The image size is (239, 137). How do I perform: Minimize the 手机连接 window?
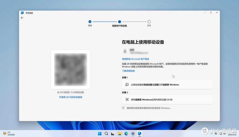(205, 13)
